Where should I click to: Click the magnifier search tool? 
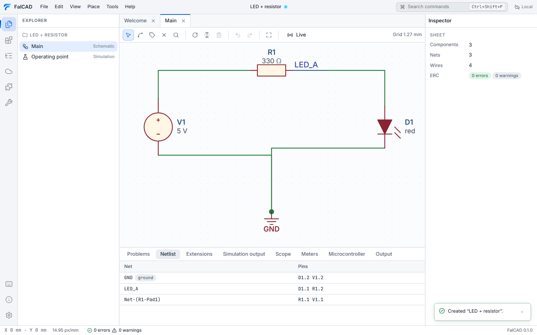pos(176,35)
